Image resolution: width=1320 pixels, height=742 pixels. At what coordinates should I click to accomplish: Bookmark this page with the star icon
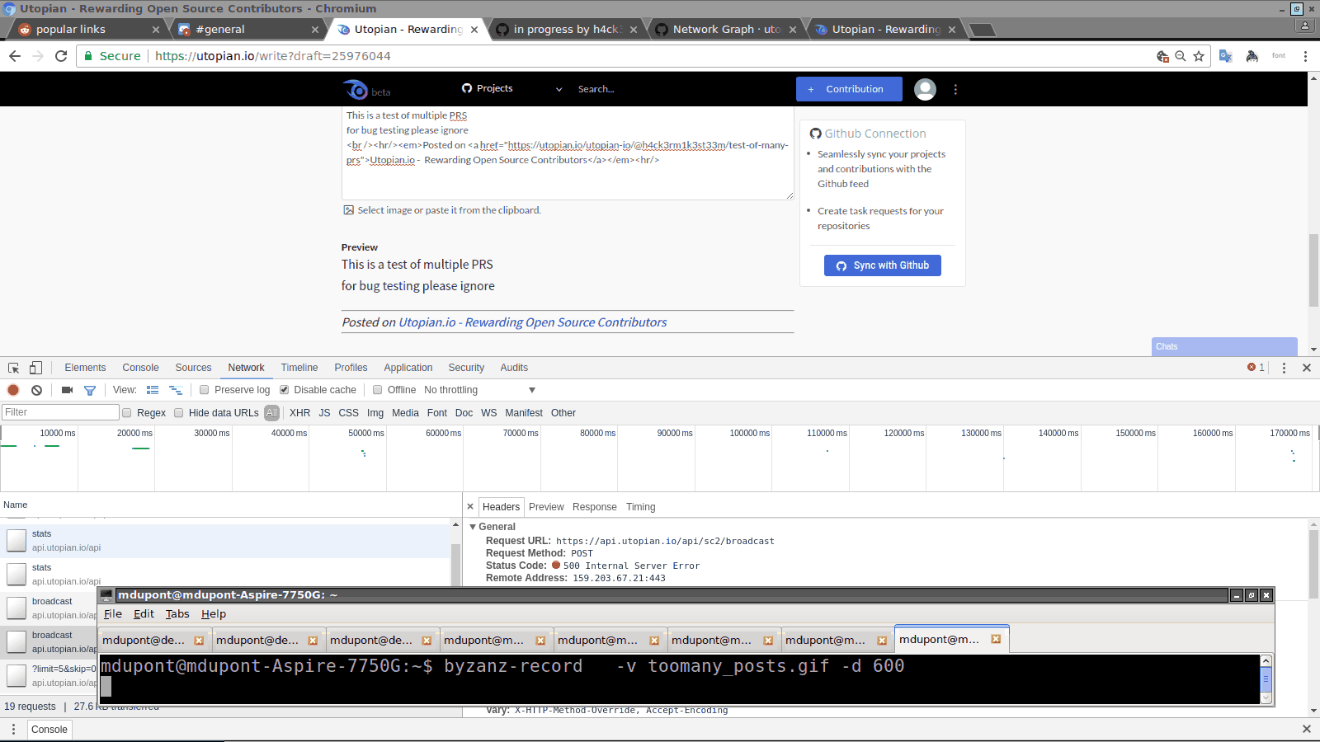tap(1199, 56)
